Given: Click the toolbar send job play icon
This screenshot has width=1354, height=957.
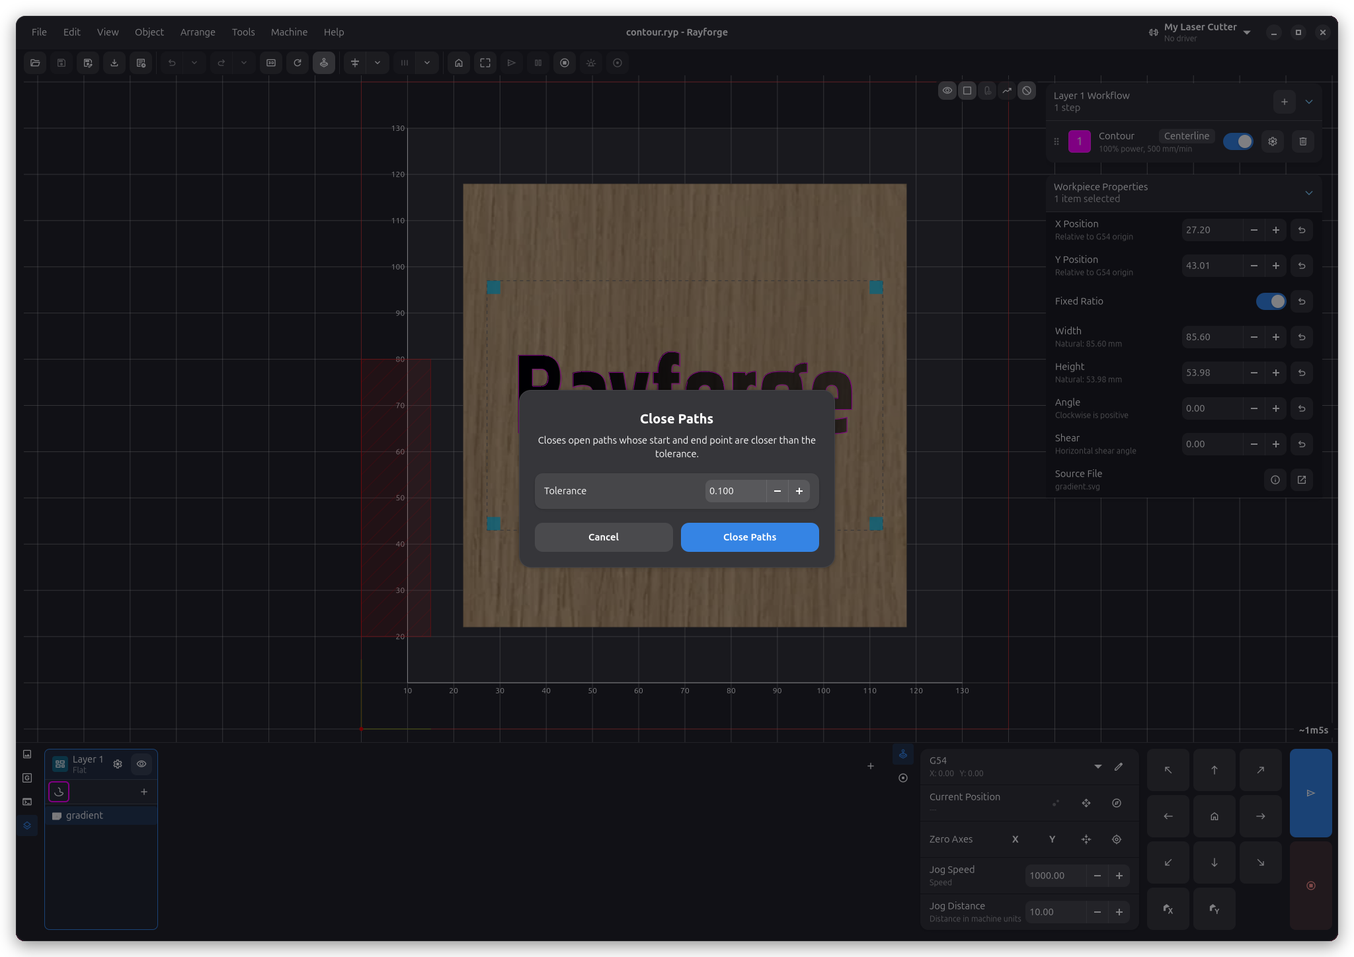Looking at the screenshot, I should 512,63.
